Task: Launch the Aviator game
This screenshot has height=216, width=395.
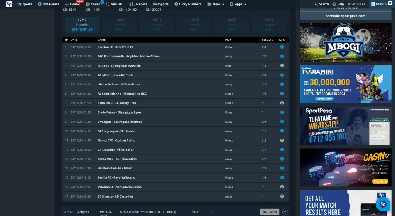Action: click(x=72, y=4)
